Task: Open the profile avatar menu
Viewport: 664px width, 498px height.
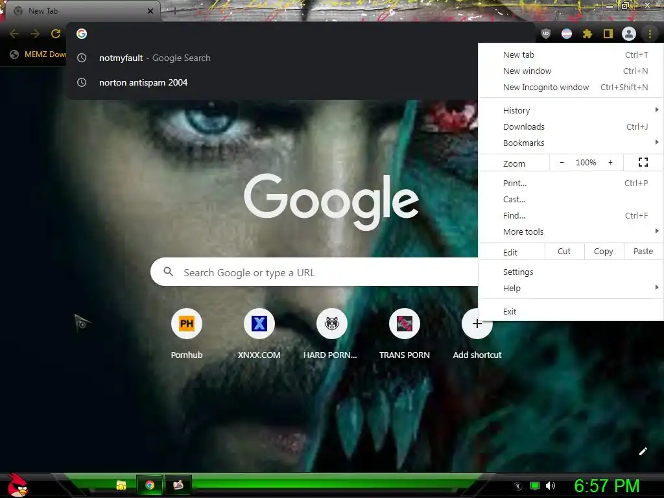Action: [x=629, y=34]
